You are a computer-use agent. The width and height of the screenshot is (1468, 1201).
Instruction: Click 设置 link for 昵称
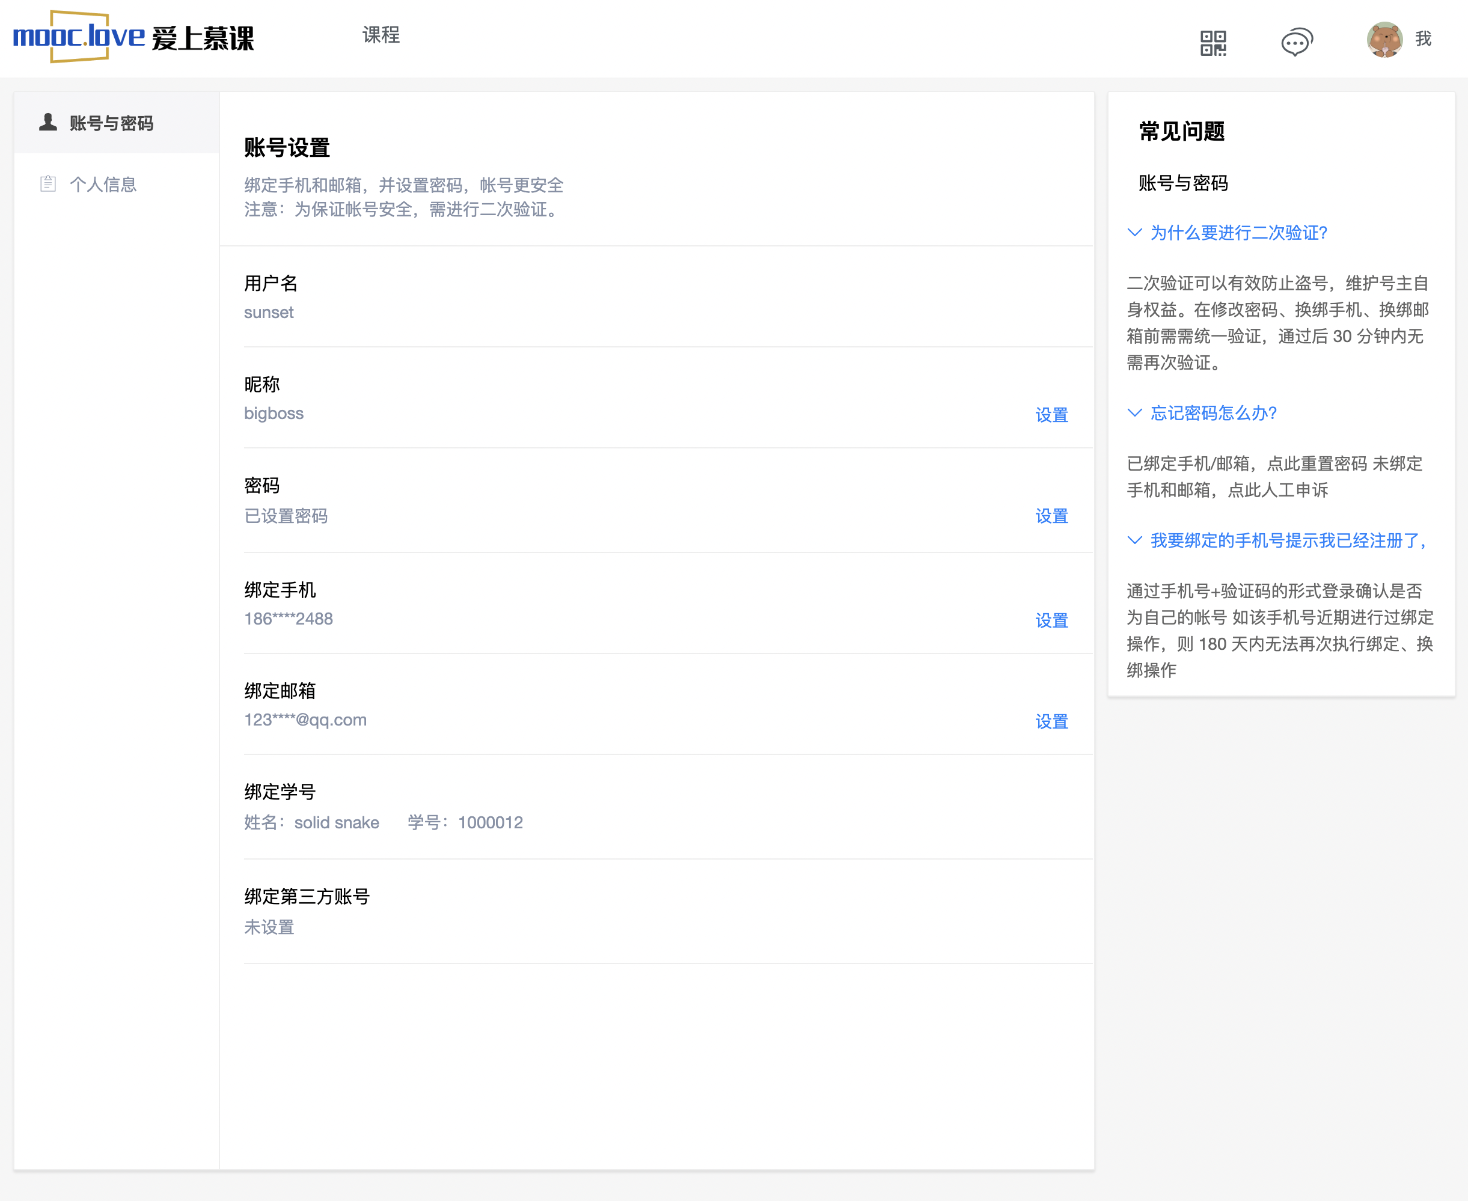(x=1051, y=414)
